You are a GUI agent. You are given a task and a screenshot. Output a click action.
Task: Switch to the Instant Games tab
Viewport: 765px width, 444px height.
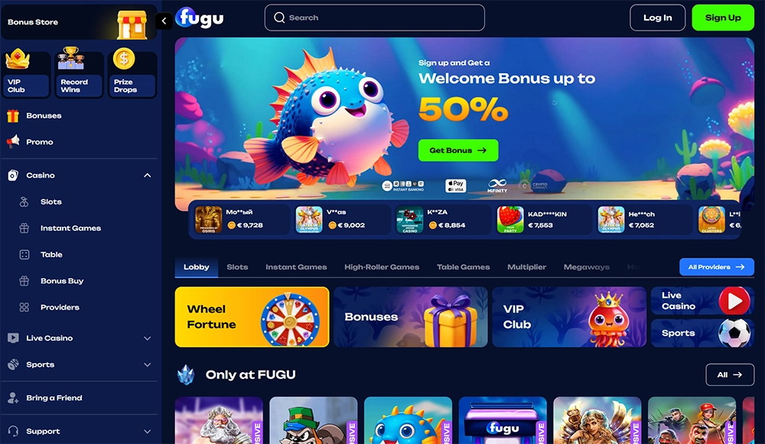pyautogui.click(x=296, y=267)
